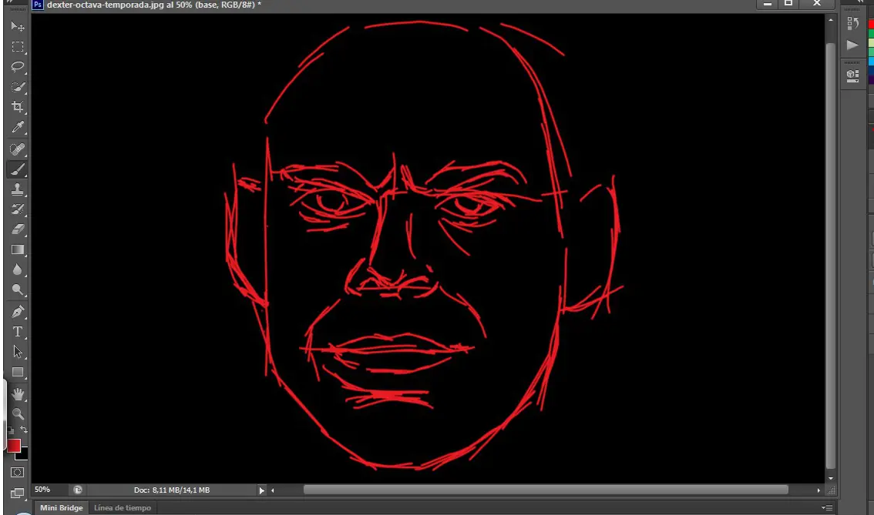Activate the Hand tool
874x515 pixels.
click(17, 394)
